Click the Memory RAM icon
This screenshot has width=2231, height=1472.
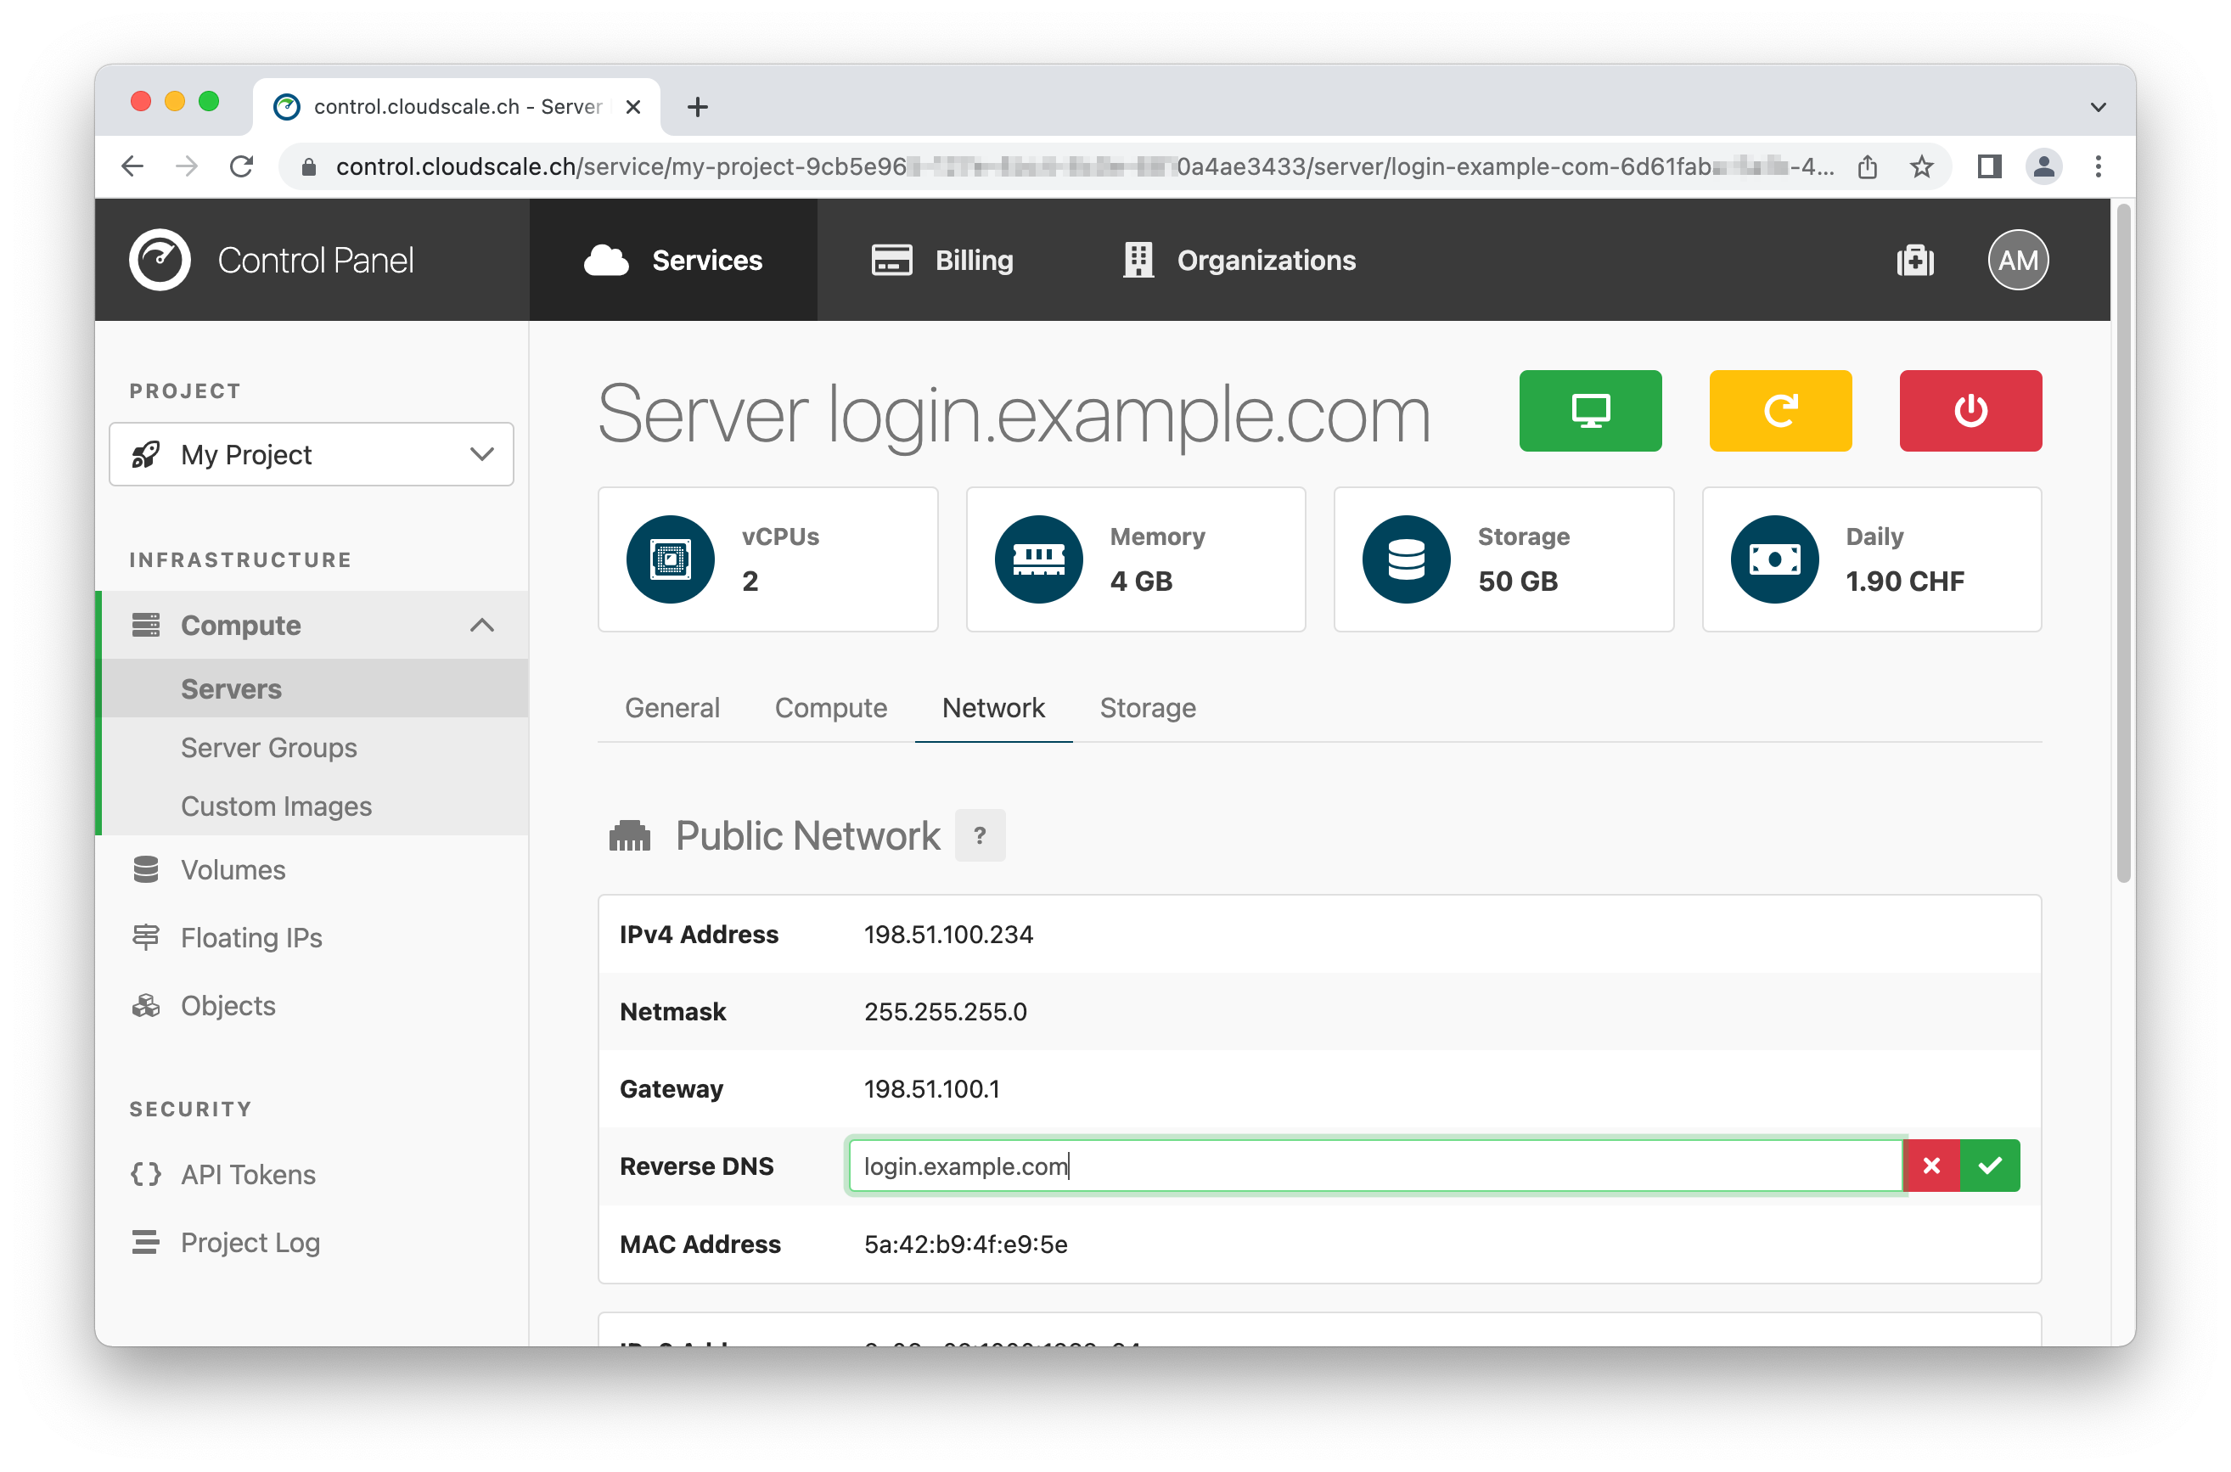click(1038, 559)
